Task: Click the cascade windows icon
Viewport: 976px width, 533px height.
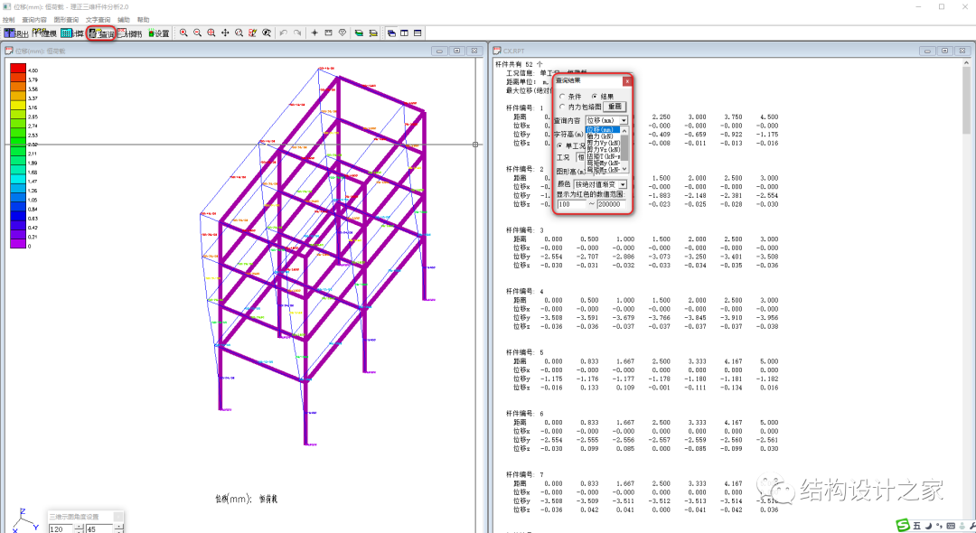Action: 391,33
